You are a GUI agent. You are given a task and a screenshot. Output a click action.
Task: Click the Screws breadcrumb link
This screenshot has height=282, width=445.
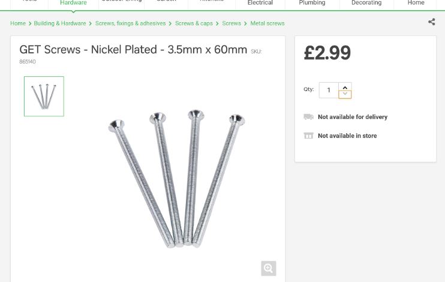231,23
